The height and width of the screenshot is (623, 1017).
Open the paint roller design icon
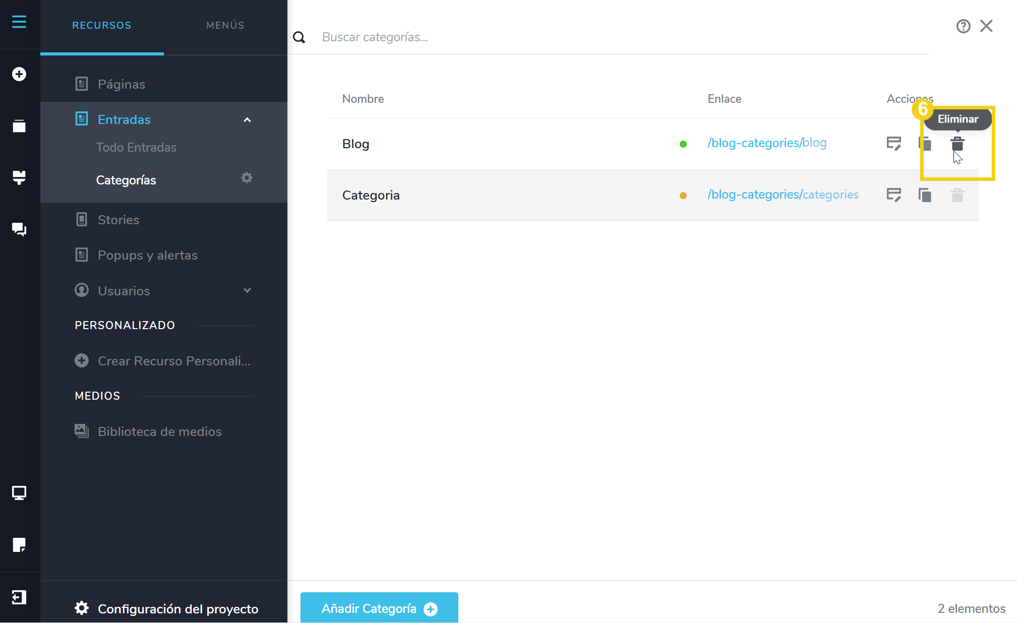point(19,178)
